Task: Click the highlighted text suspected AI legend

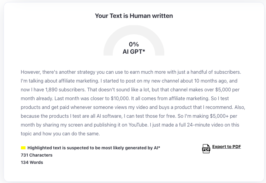Action: tap(94, 148)
